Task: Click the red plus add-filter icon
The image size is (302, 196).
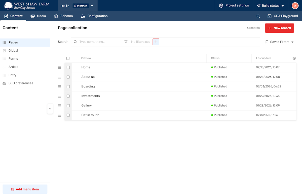Action: click(156, 42)
